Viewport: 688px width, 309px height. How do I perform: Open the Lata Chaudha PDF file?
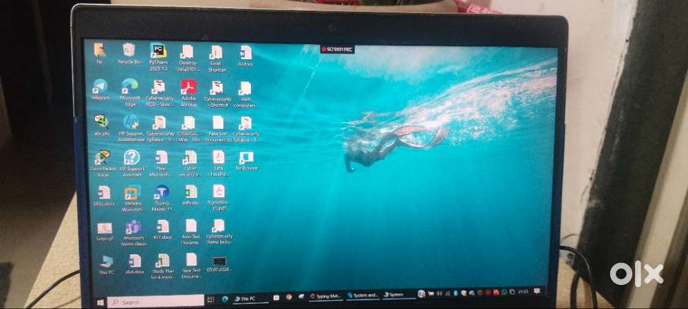(219, 163)
